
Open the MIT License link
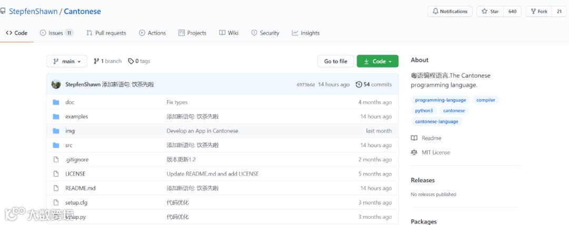click(430, 152)
